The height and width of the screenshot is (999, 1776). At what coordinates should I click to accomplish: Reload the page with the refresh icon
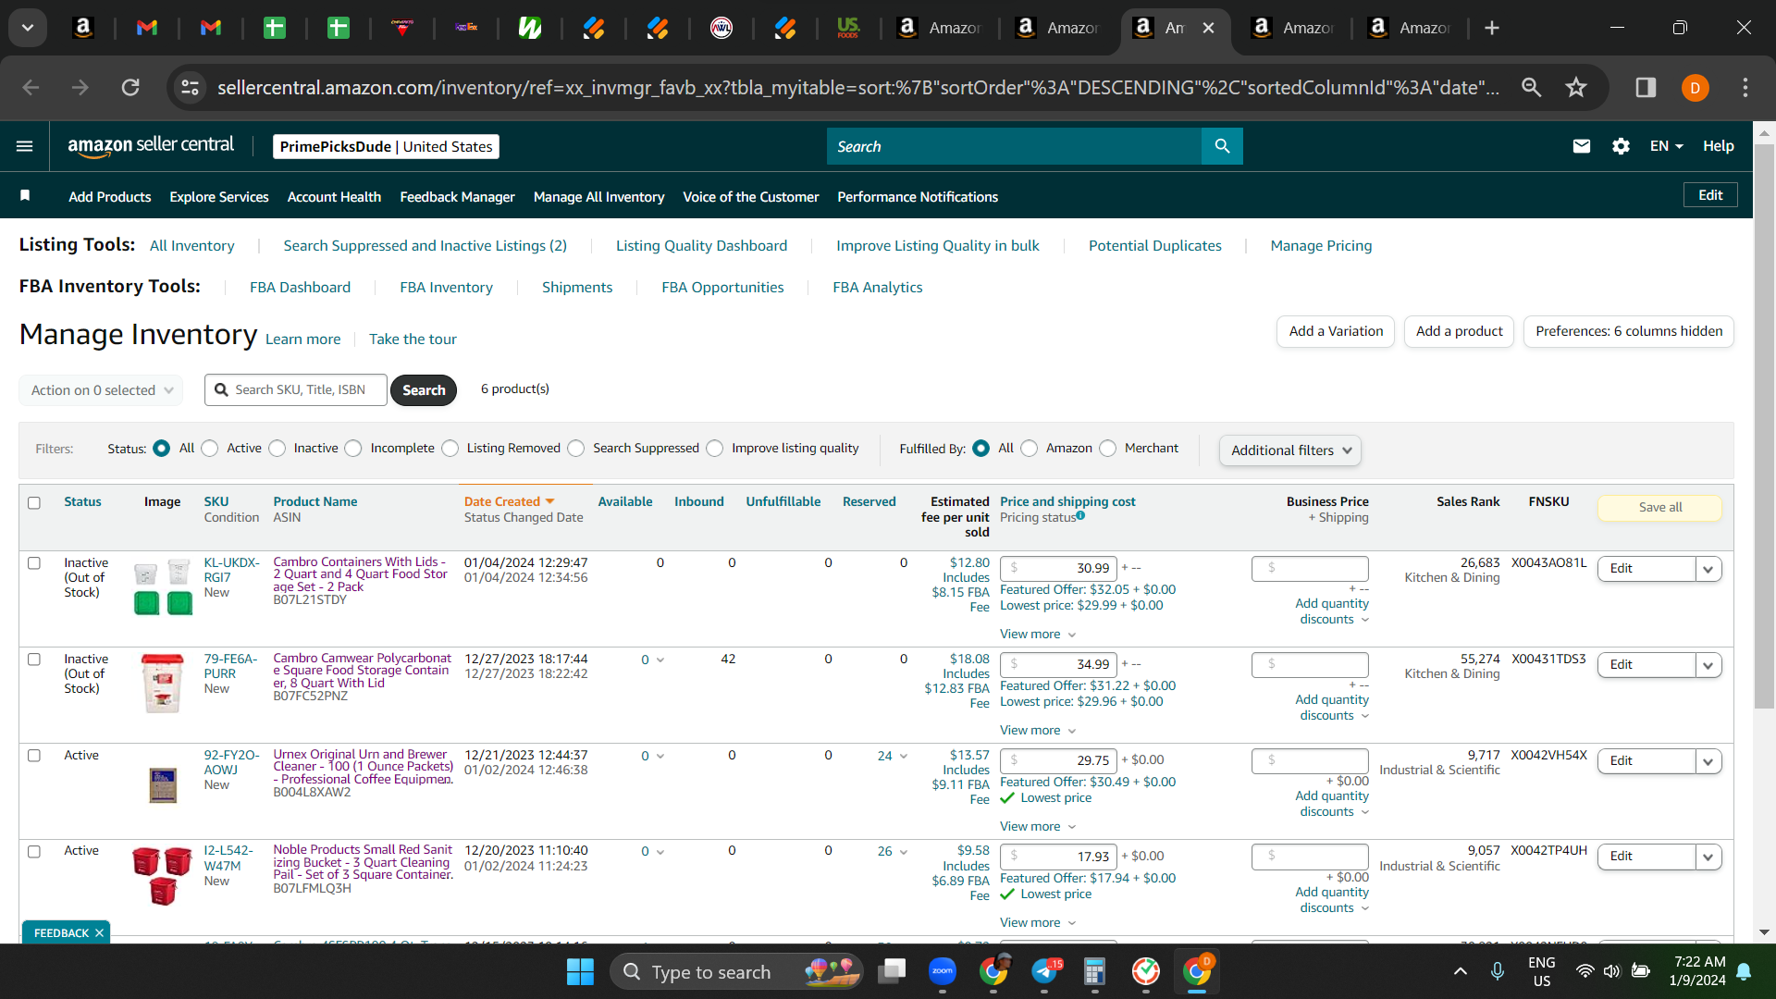pos(130,88)
